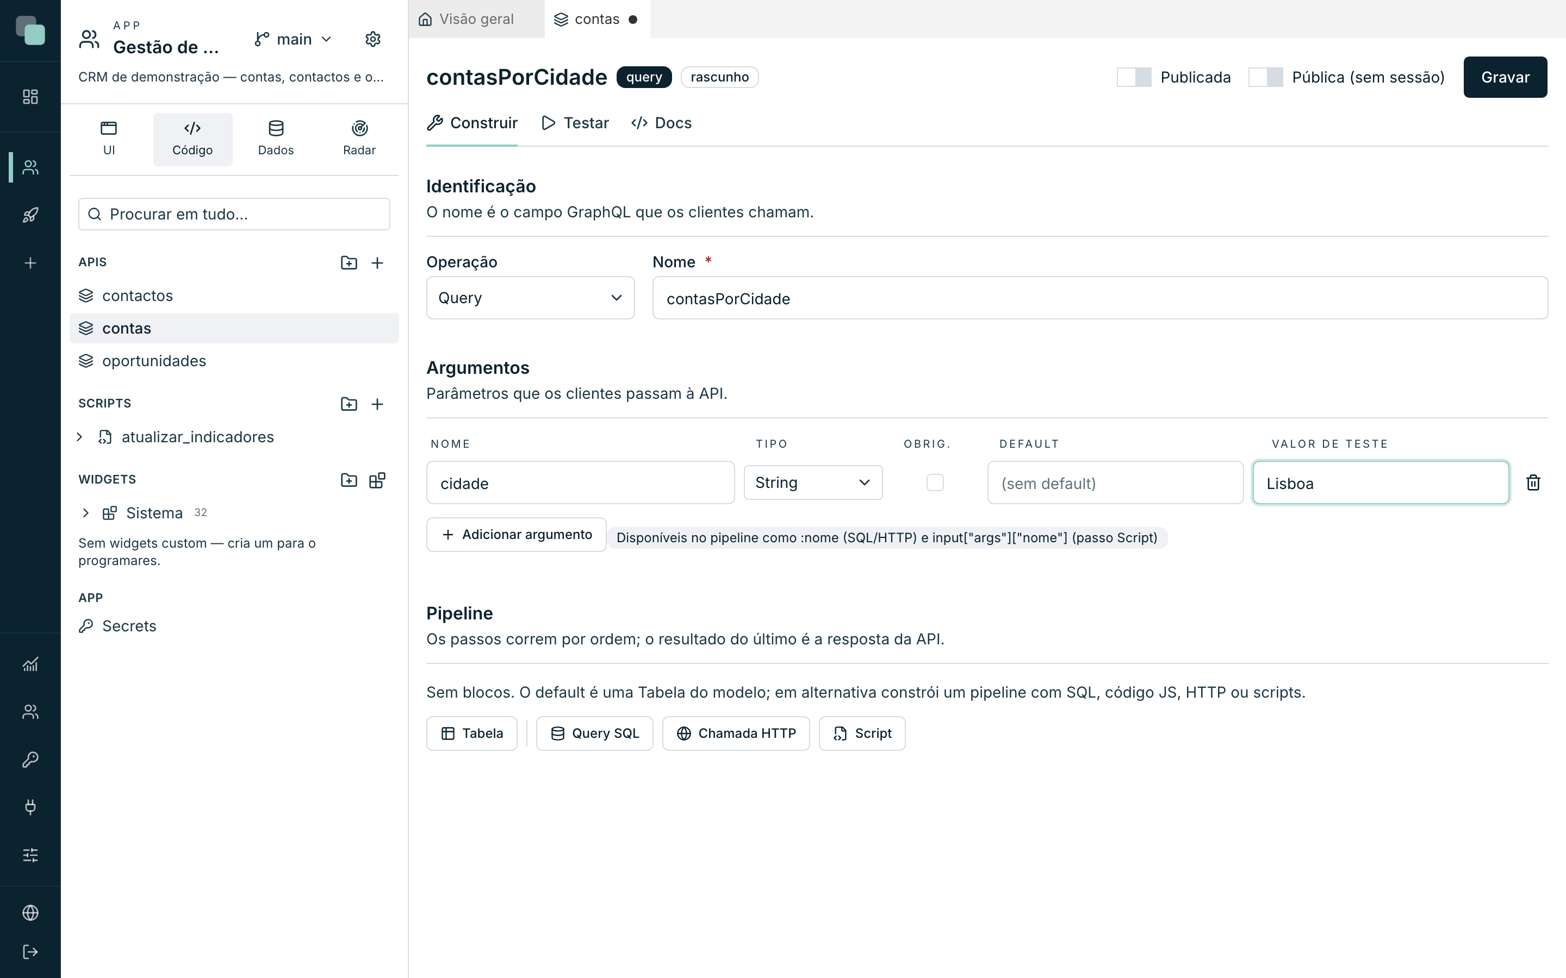Delete the cidade argument with trash icon
This screenshot has width=1566, height=978.
click(x=1533, y=482)
